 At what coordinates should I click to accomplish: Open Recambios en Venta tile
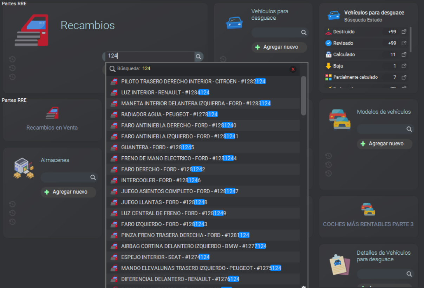pyautogui.click(x=52, y=119)
